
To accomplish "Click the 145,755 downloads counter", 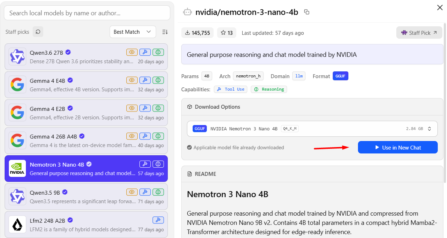I will tap(198, 33).
